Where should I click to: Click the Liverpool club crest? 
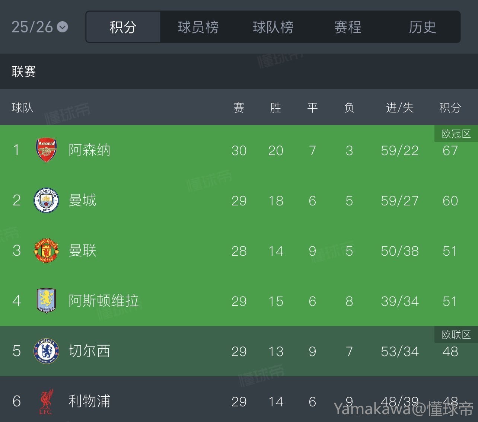point(46,401)
